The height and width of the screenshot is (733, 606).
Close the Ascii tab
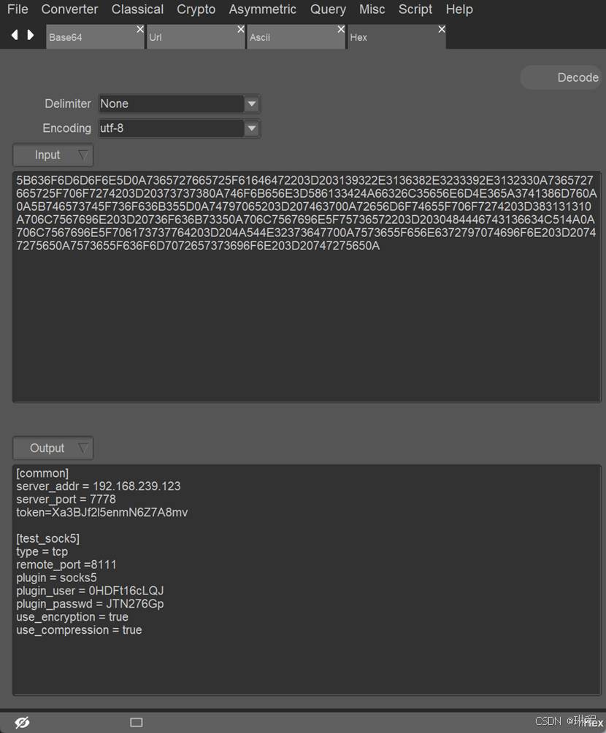click(340, 29)
